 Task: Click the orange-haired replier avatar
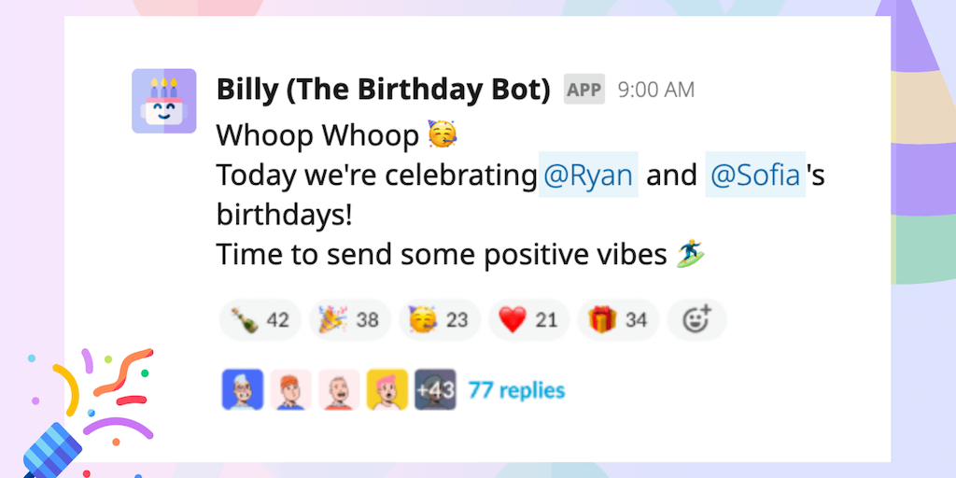[x=290, y=389]
